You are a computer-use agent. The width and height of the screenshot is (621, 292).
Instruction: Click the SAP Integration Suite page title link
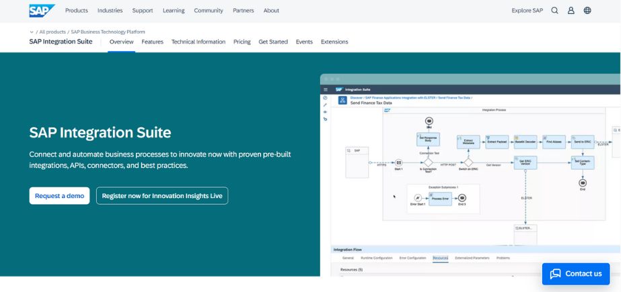tap(61, 42)
